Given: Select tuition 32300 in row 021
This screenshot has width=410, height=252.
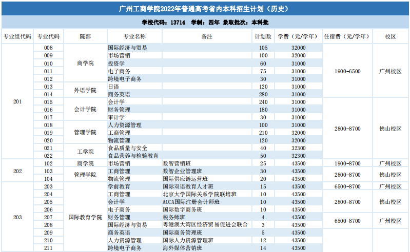Looking at the screenshot, I should click(298, 148).
